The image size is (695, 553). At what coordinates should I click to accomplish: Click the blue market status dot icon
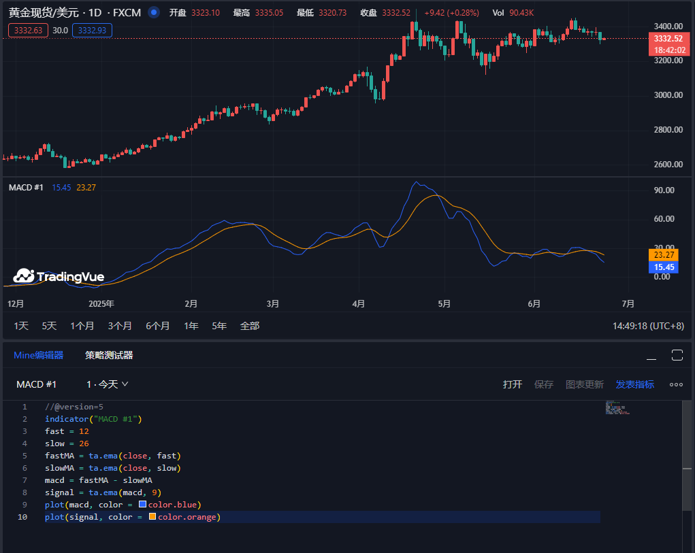(x=154, y=12)
